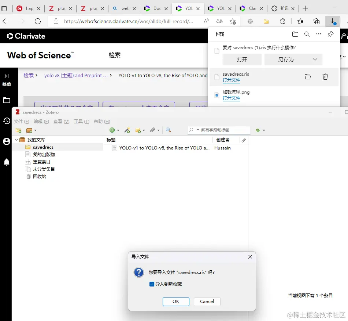Image resolution: width=348 pixels, height=321 pixels.
Task: Open Zotero search mode dropdown arrow
Action: (198, 130)
